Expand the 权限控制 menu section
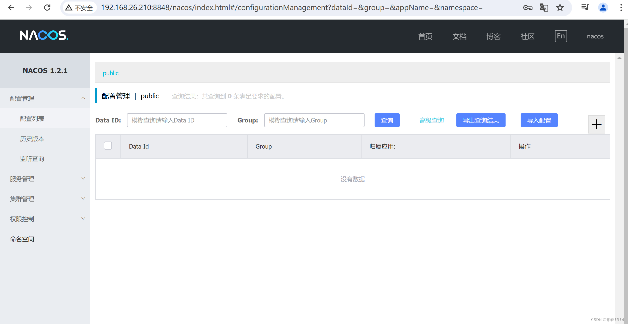The height and width of the screenshot is (324, 628). [x=45, y=219]
